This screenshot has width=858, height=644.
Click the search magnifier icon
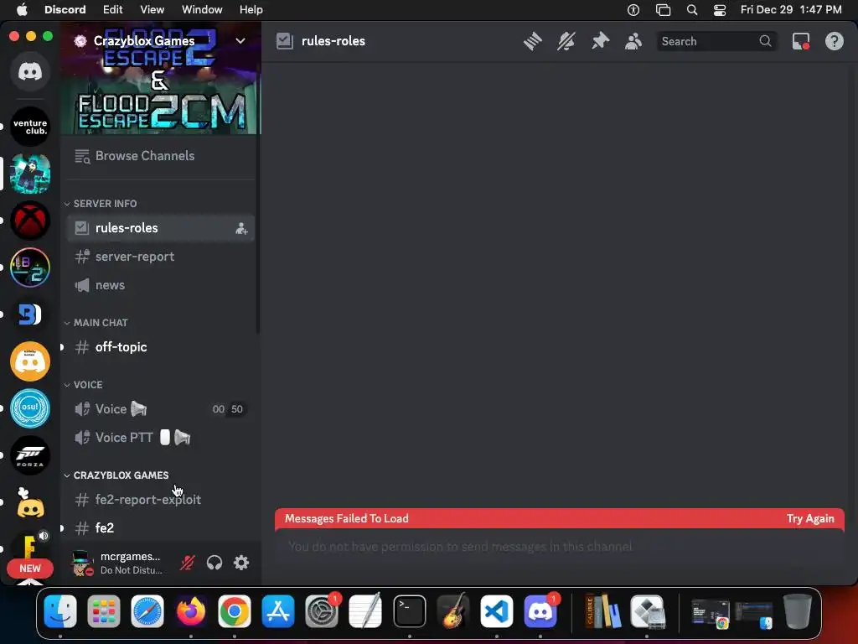pos(765,41)
